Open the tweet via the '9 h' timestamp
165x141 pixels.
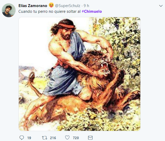87,5
